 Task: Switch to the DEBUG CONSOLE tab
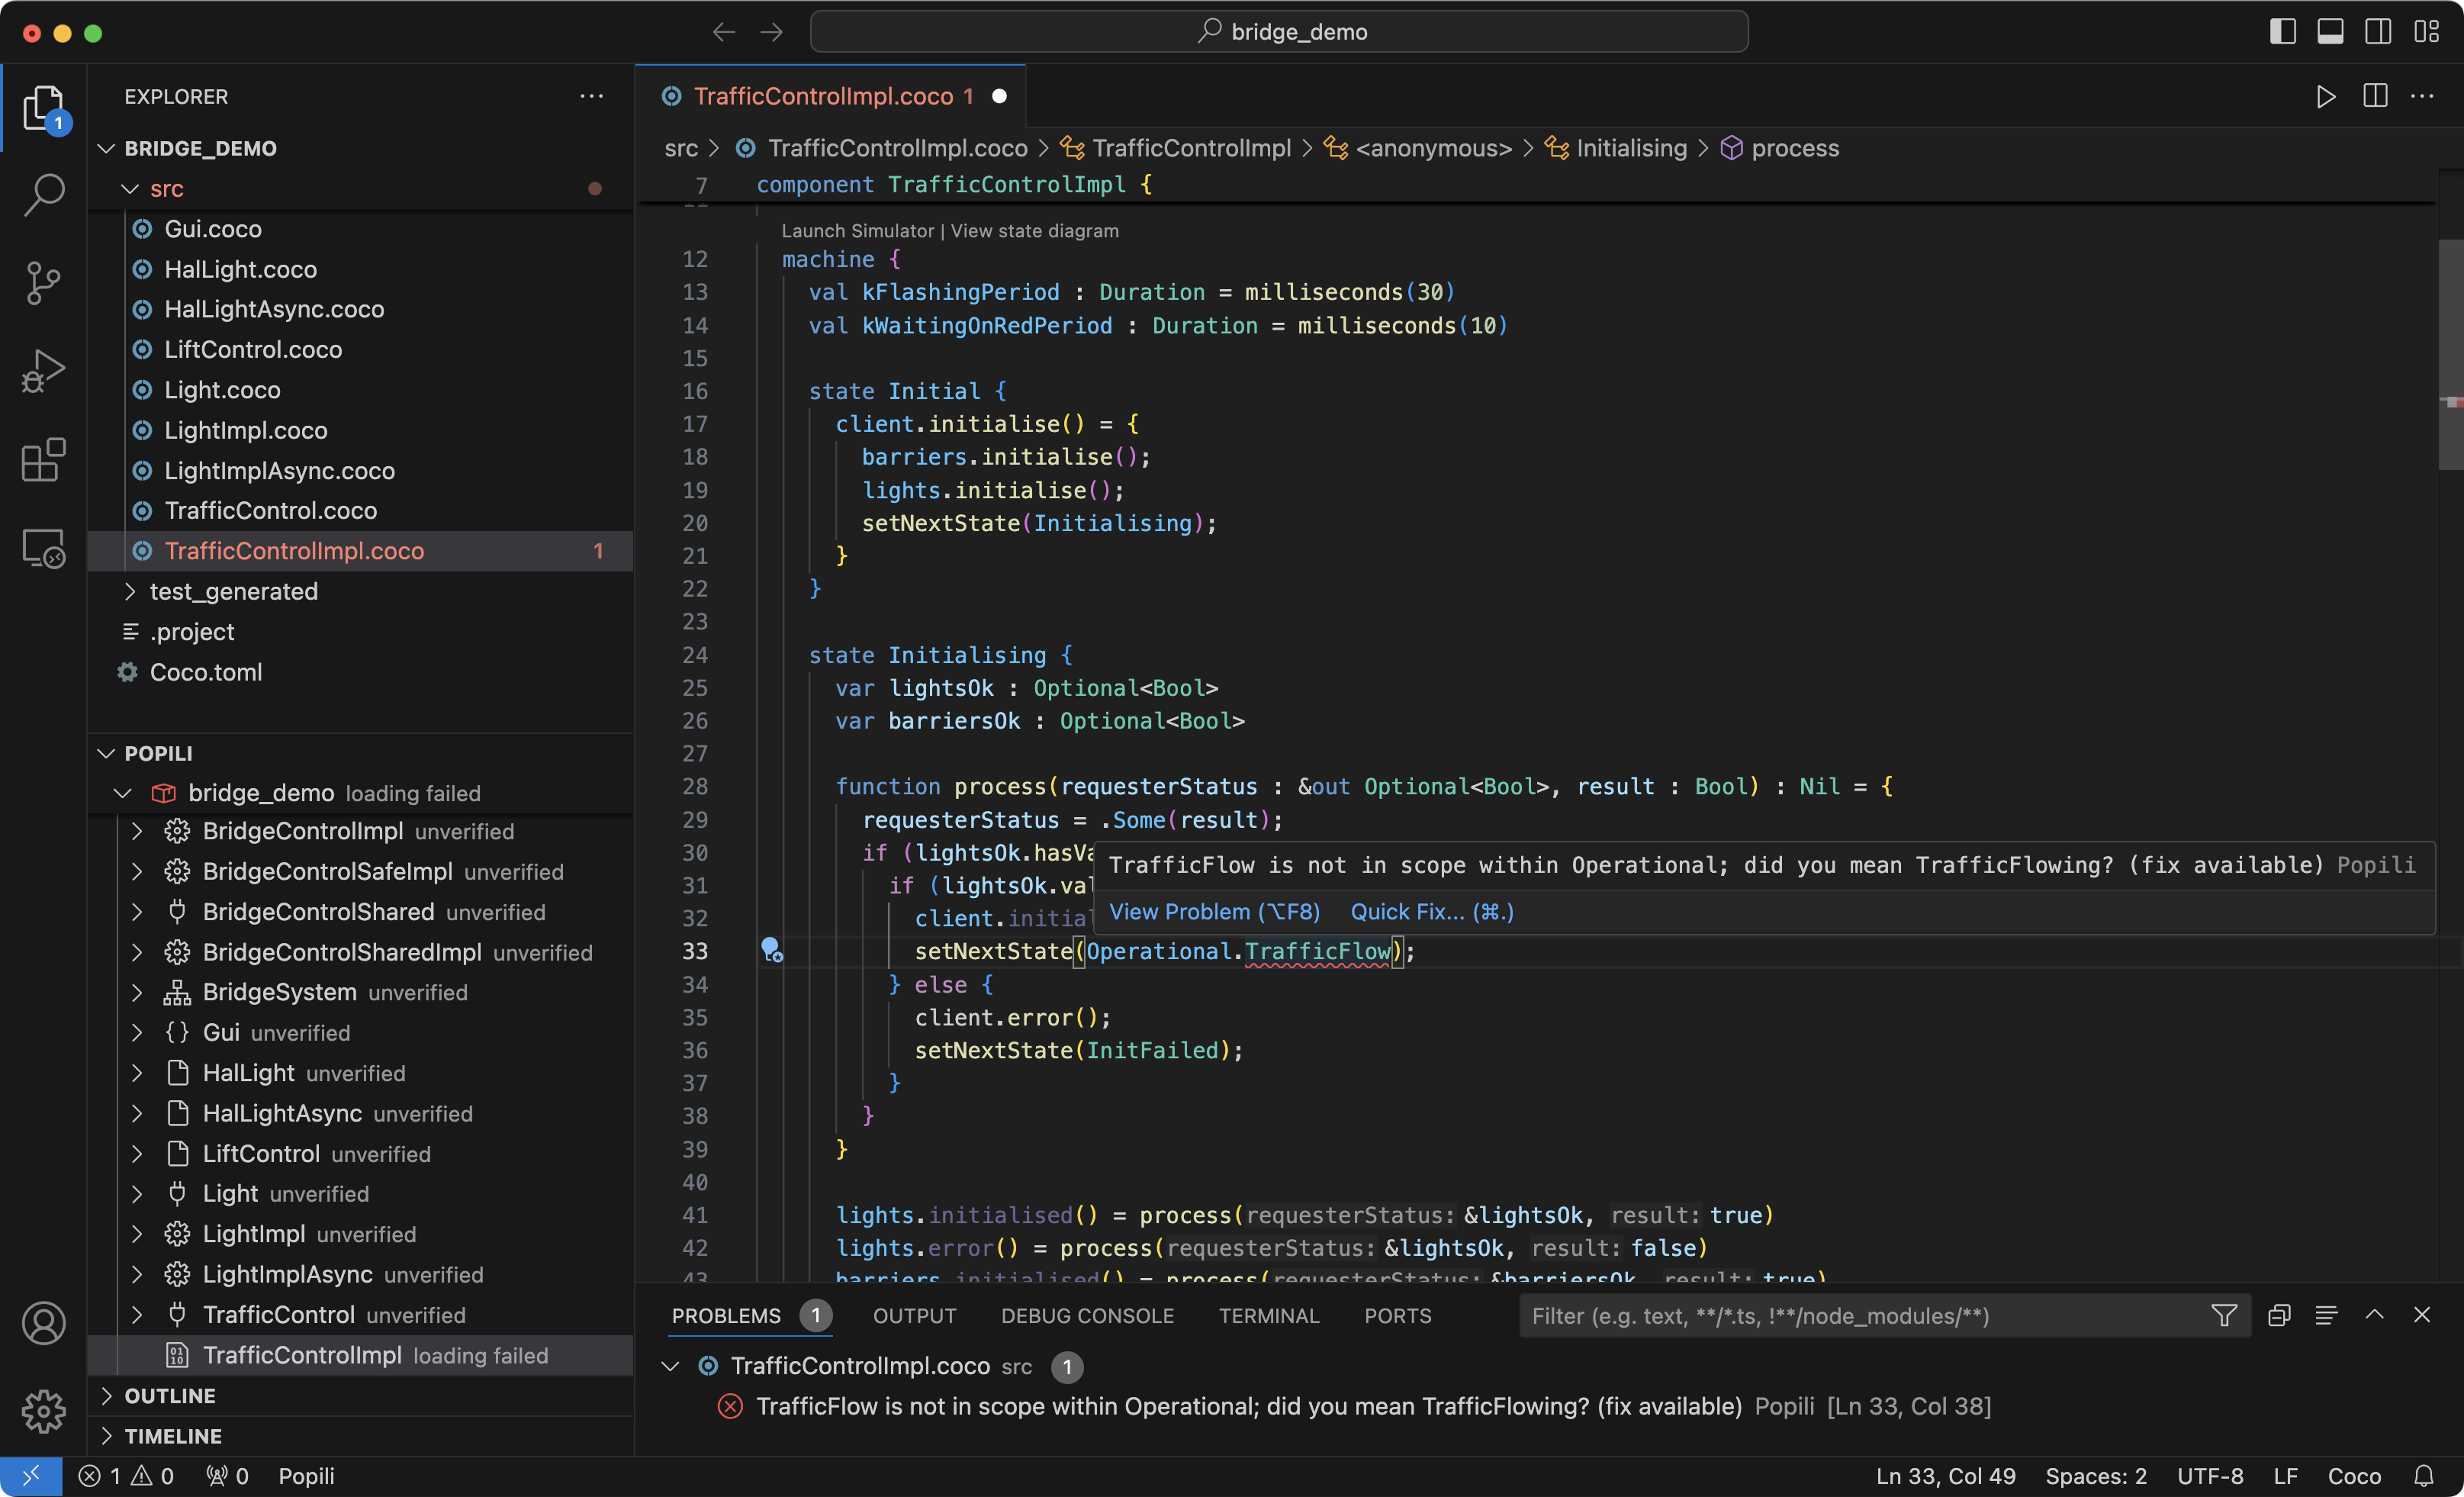click(x=1087, y=1315)
